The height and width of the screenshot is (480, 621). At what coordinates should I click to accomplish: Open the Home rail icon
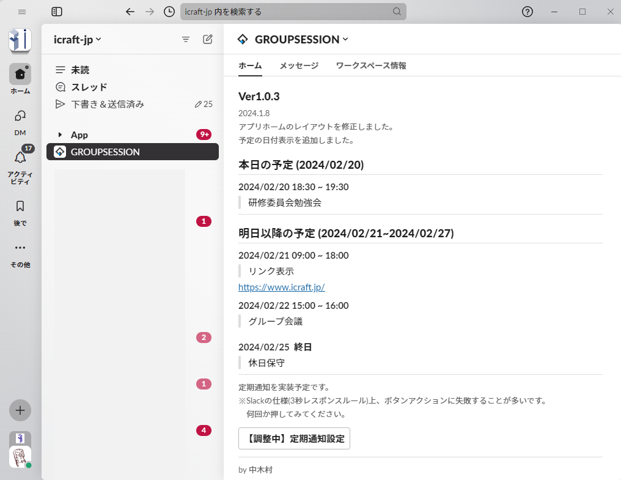20,74
